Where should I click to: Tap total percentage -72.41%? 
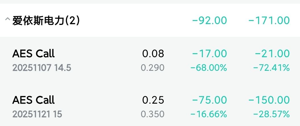click(x=271, y=68)
